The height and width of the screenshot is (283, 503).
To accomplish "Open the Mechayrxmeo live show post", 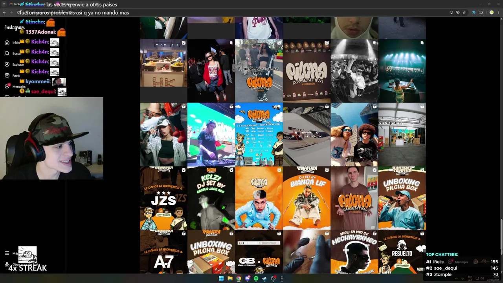I will pyautogui.click(x=354, y=252).
